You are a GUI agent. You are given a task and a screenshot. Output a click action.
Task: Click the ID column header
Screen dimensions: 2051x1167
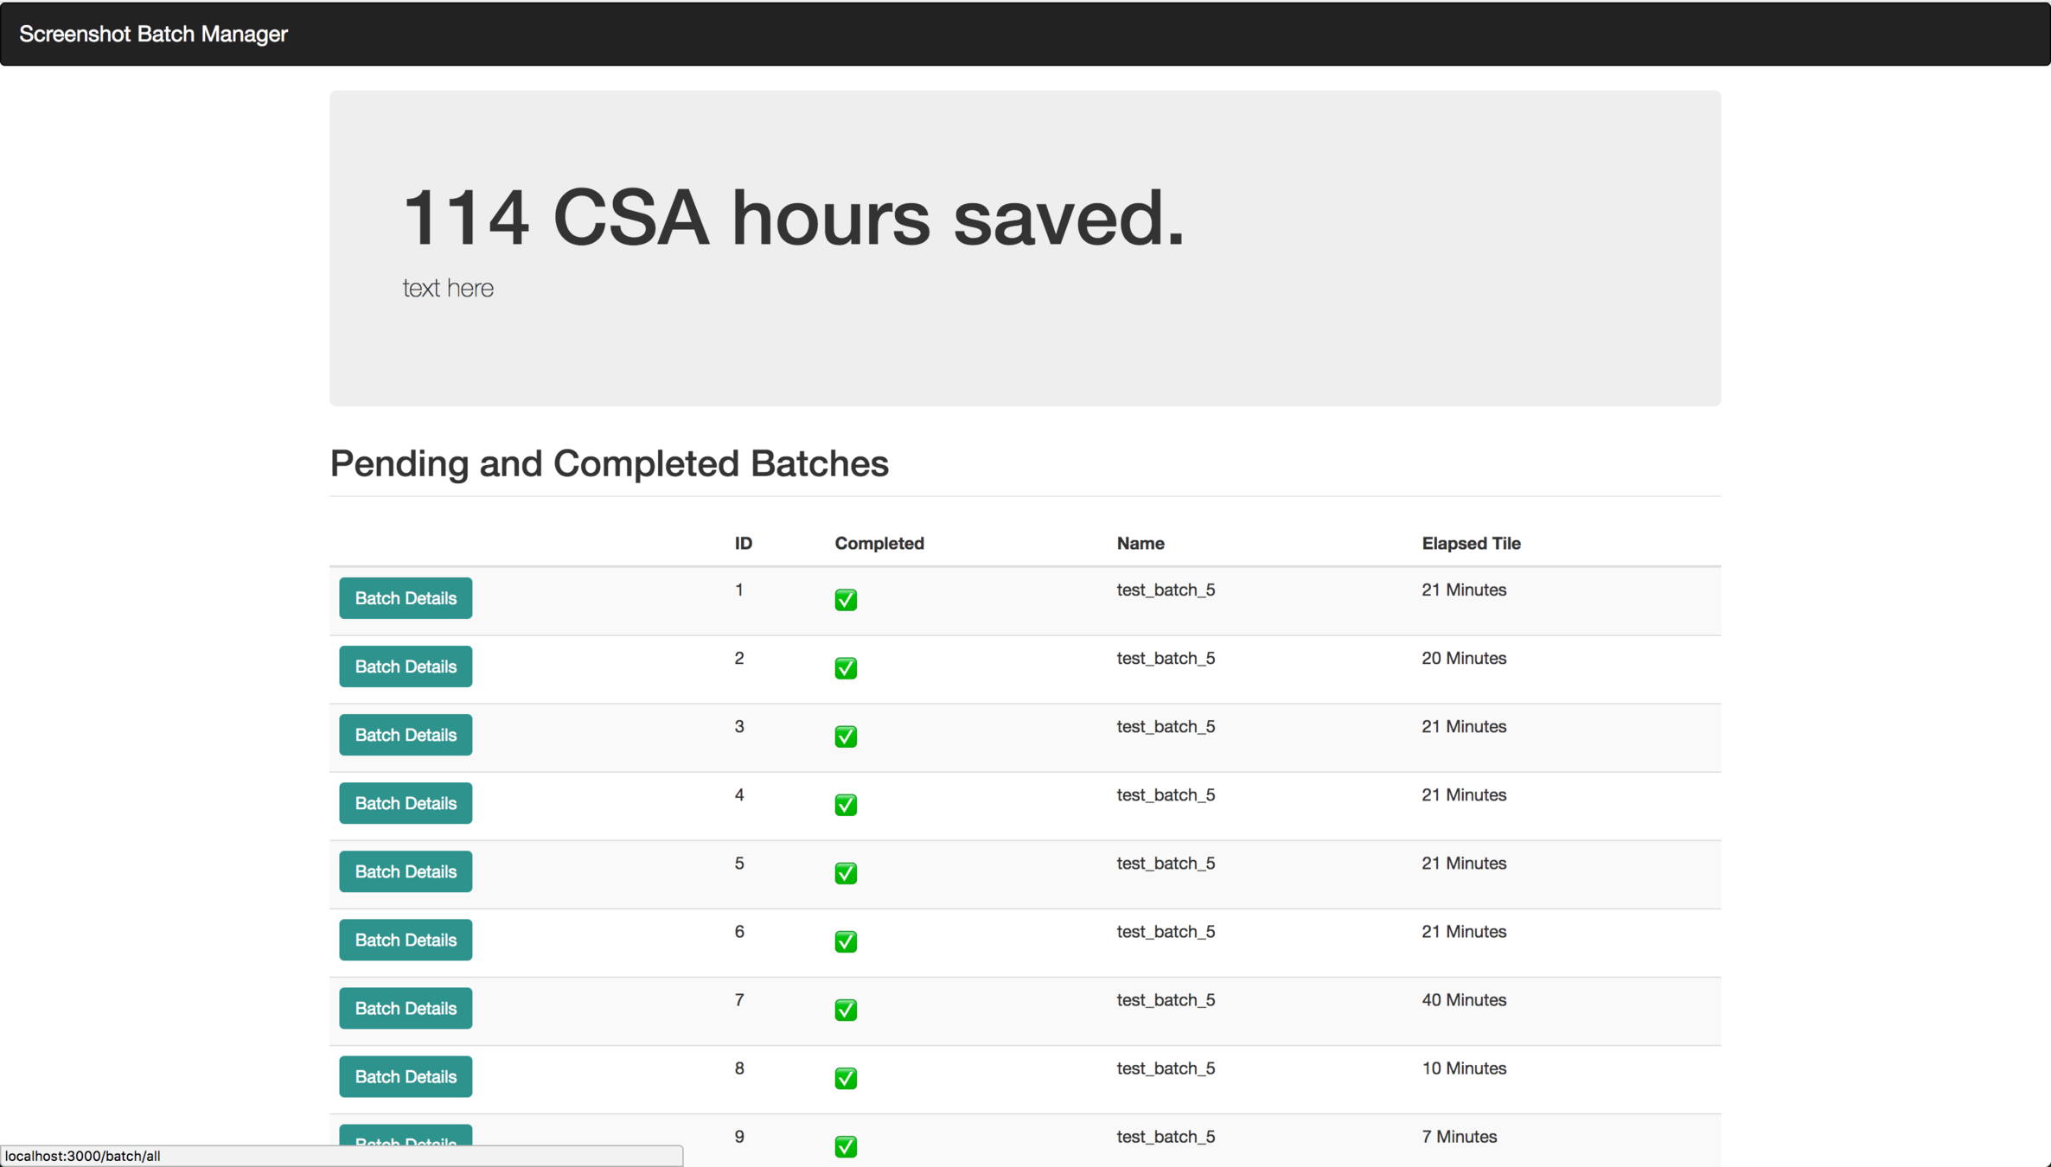click(743, 544)
